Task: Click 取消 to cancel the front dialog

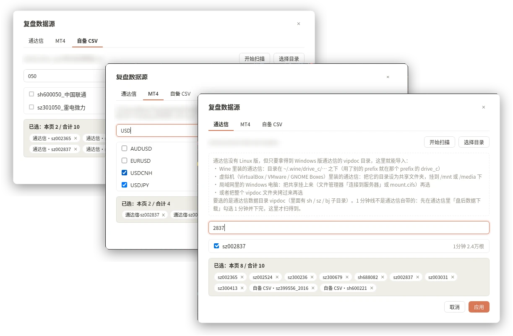Action: (455, 307)
